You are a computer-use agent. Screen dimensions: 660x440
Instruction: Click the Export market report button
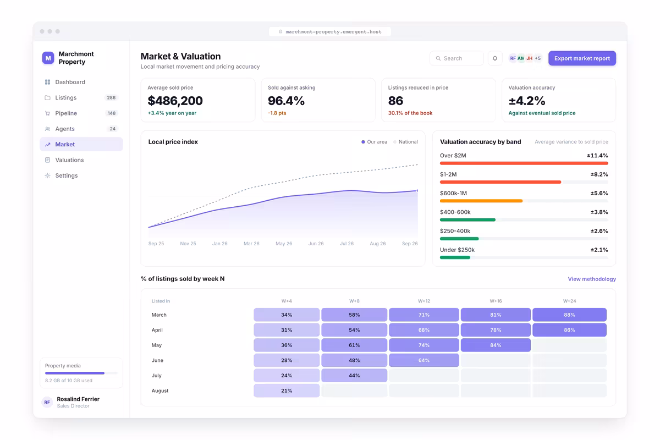click(x=582, y=58)
